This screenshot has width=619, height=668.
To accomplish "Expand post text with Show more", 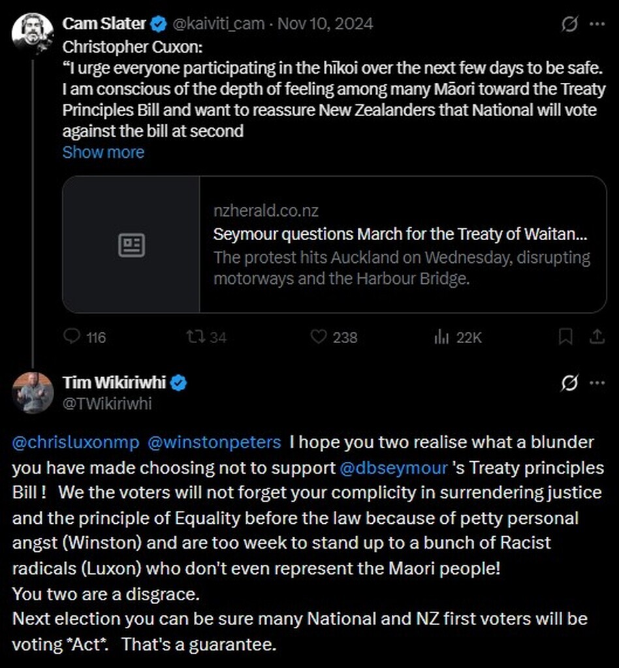I will click(103, 152).
